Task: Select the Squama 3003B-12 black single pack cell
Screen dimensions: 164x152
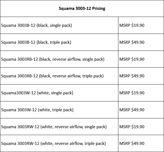Action: 59,25
